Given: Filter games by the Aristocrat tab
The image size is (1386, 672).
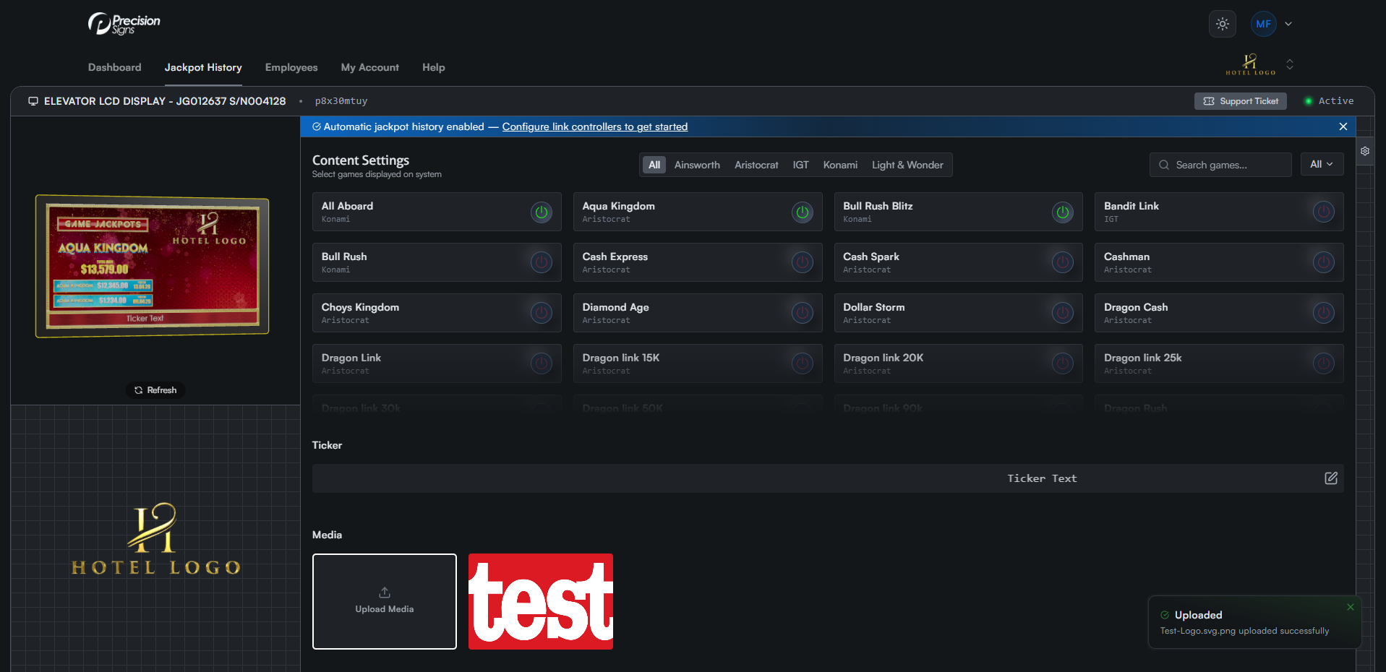Looking at the screenshot, I should click(x=756, y=165).
